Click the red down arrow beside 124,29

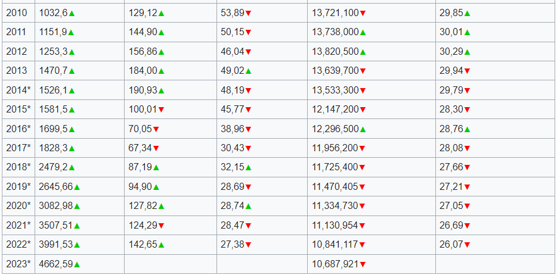tap(161, 226)
